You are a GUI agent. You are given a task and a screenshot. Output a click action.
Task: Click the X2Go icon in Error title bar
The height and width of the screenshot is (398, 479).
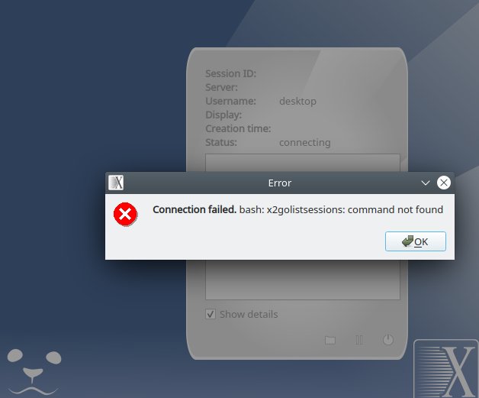coord(116,183)
